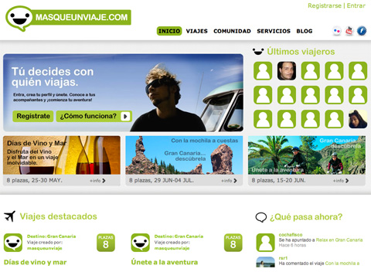Click masqueunviaje creator link under first featured trip

pyautogui.click(x=45, y=248)
